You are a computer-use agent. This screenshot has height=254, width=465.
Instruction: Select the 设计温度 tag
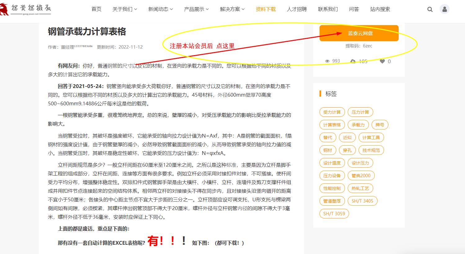pyautogui.click(x=332, y=163)
